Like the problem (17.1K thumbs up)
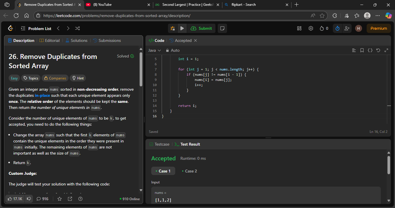 [15, 199]
